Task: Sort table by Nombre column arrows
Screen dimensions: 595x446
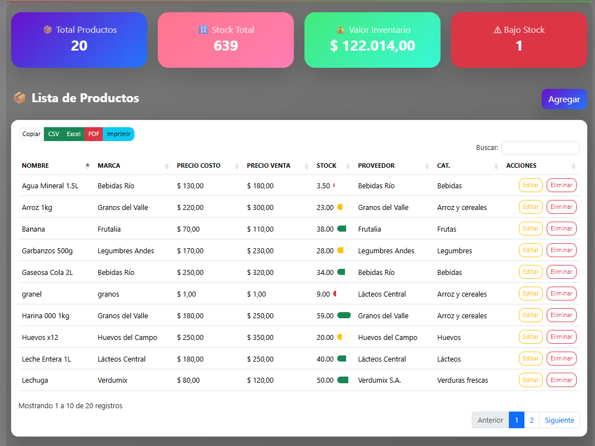Action: 87,166
